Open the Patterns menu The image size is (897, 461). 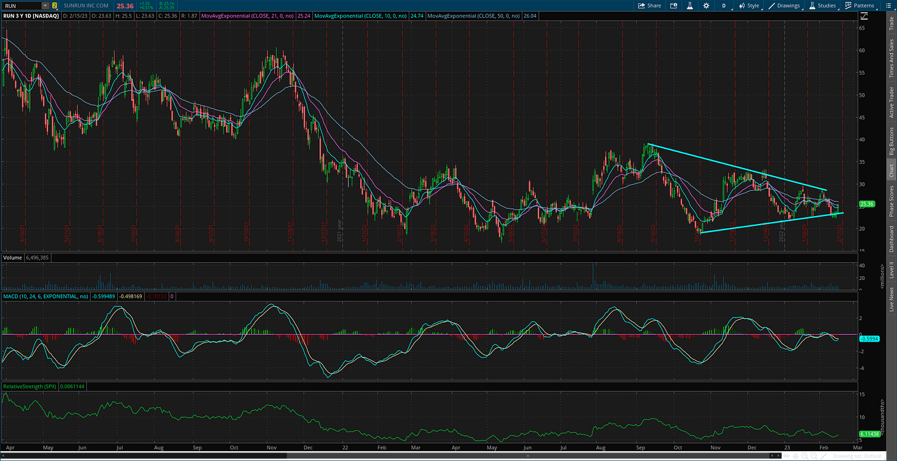(859, 6)
